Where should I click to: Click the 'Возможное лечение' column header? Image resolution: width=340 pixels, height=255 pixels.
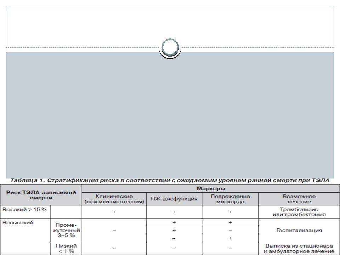[x=299, y=199]
